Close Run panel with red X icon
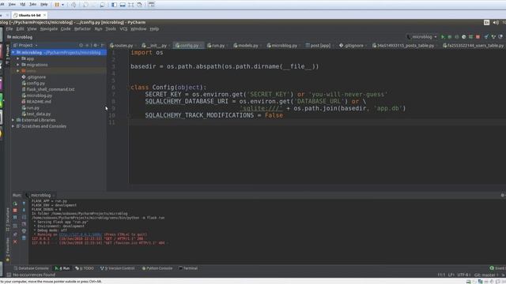Screen dimensions: 506x284 (x=15, y=241)
